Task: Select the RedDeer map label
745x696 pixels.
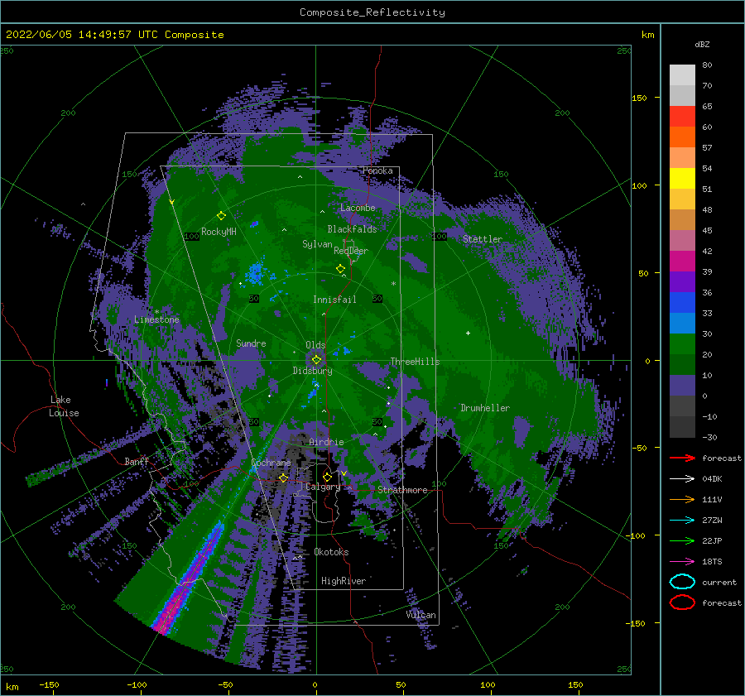Action: (x=351, y=251)
